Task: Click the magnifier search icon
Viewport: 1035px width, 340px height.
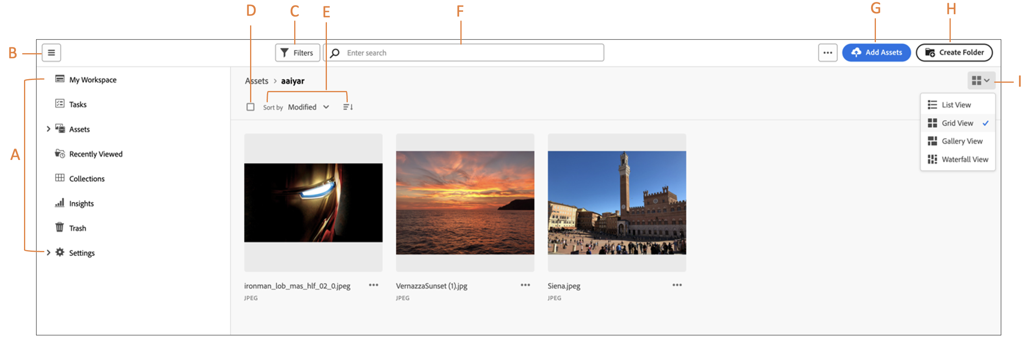Action: [335, 53]
